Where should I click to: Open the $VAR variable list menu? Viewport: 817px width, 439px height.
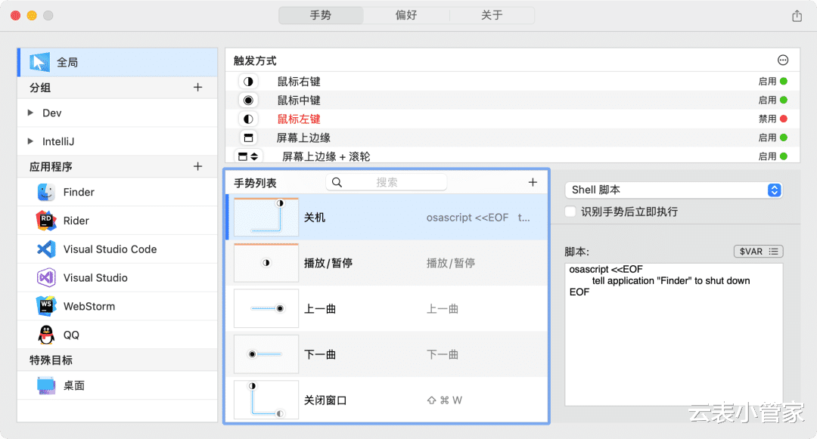[758, 251]
